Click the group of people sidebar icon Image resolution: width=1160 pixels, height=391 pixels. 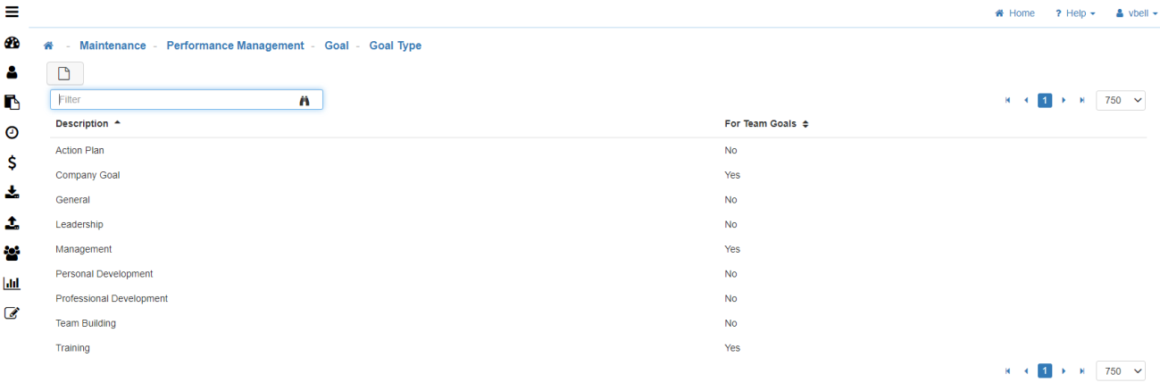coord(13,254)
